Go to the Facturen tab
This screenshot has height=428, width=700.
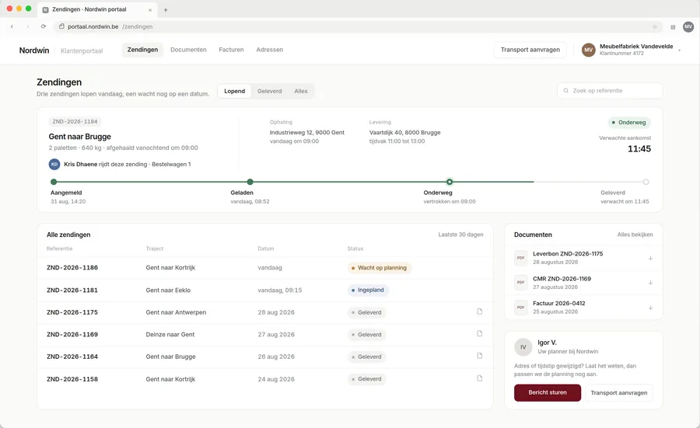tap(231, 50)
